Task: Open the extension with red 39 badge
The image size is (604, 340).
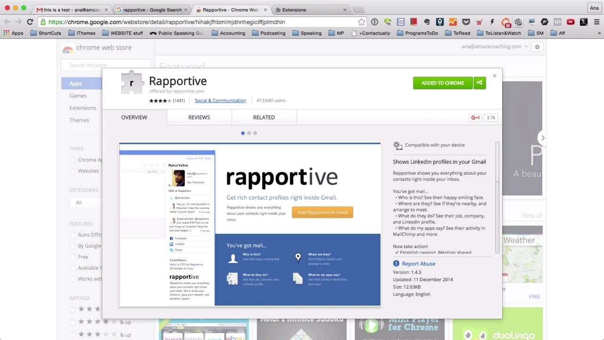Action: [x=505, y=22]
